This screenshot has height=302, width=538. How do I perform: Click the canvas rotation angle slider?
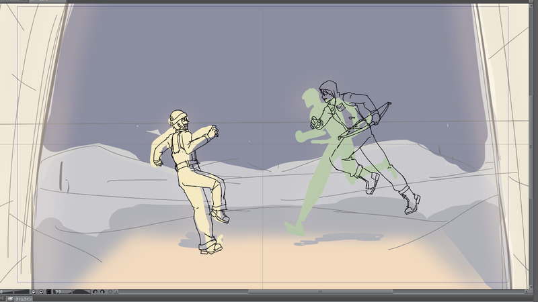point(81,292)
